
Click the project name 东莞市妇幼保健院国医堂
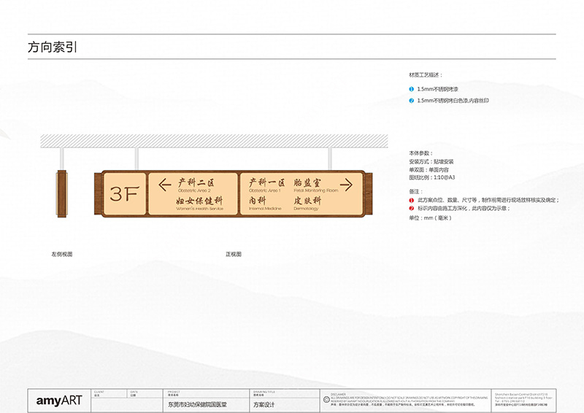coord(197,404)
